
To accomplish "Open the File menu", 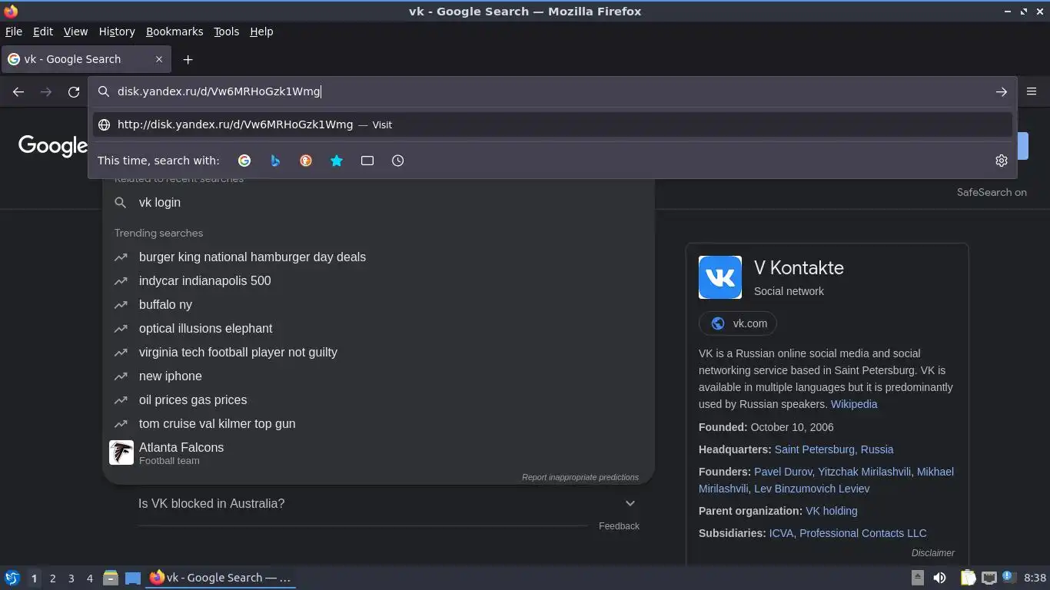I will point(14,31).
